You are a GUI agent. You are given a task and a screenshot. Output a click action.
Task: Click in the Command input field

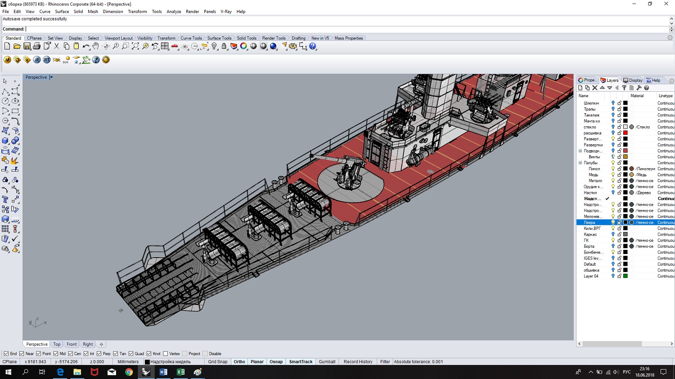(346, 29)
